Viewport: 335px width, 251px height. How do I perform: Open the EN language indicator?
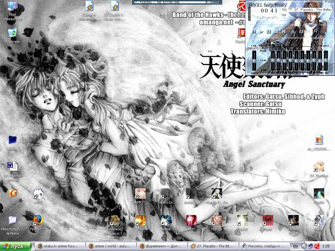[x=295, y=246]
